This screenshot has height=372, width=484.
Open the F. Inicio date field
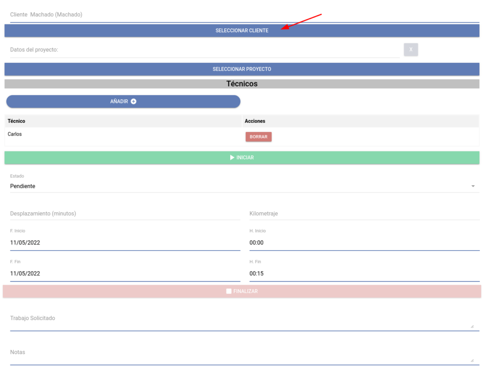pos(125,242)
